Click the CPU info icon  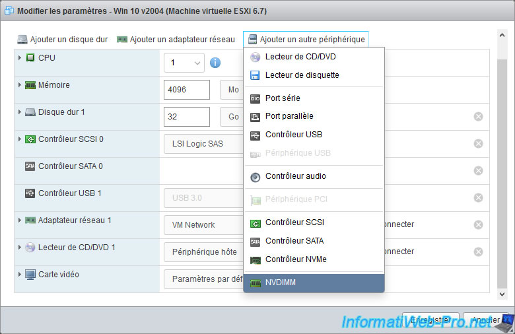215,63
